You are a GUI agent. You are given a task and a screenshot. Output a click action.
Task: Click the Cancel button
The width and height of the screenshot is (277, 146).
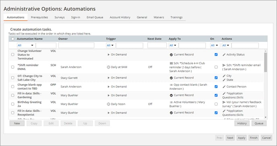(x=267, y=138)
